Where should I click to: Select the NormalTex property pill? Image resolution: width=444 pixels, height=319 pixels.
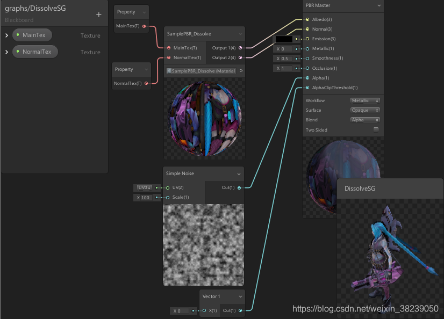click(35, 52)
